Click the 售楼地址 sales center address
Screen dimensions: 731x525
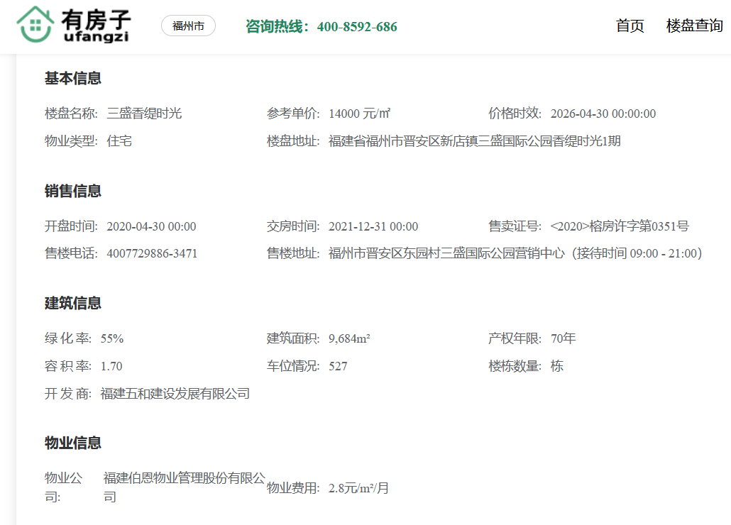(x=515, y=253)
